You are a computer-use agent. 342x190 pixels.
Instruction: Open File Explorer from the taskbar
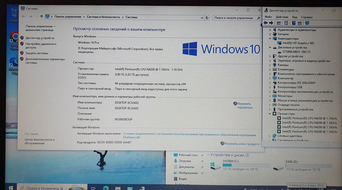[x=118, y=188]
